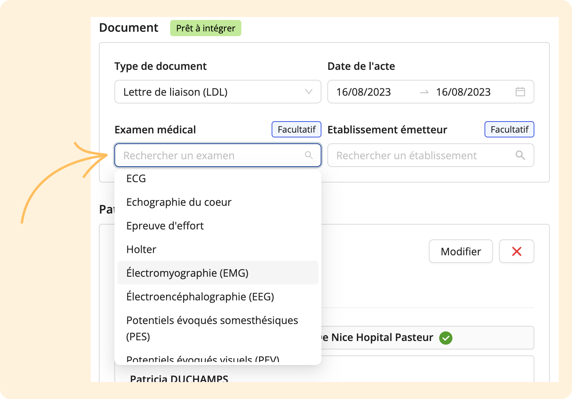Viewport: 572px width, 399px height.
Task: Select Epreuve d'effort option
Action: (x=218, y=226)
